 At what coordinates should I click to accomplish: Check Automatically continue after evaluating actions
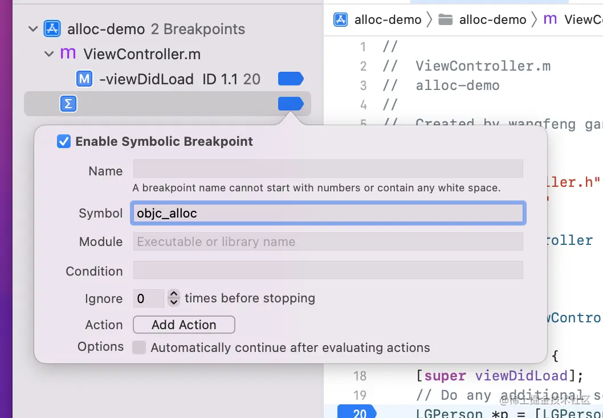[x=139, y=347]
